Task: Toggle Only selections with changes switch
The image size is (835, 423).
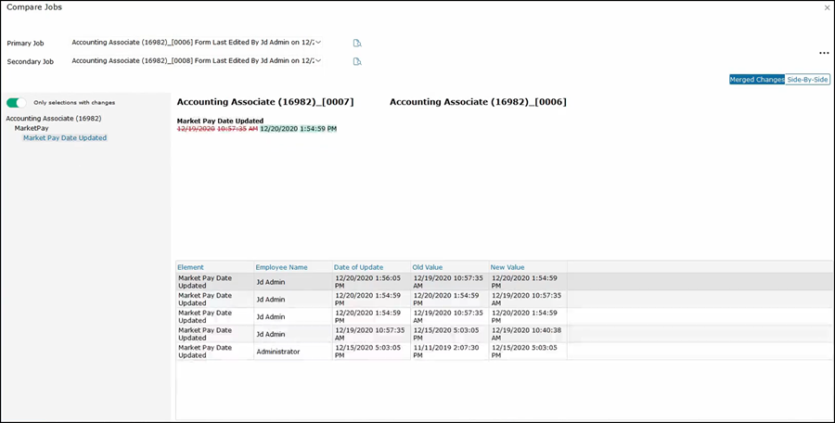Action: pos(17,103)
